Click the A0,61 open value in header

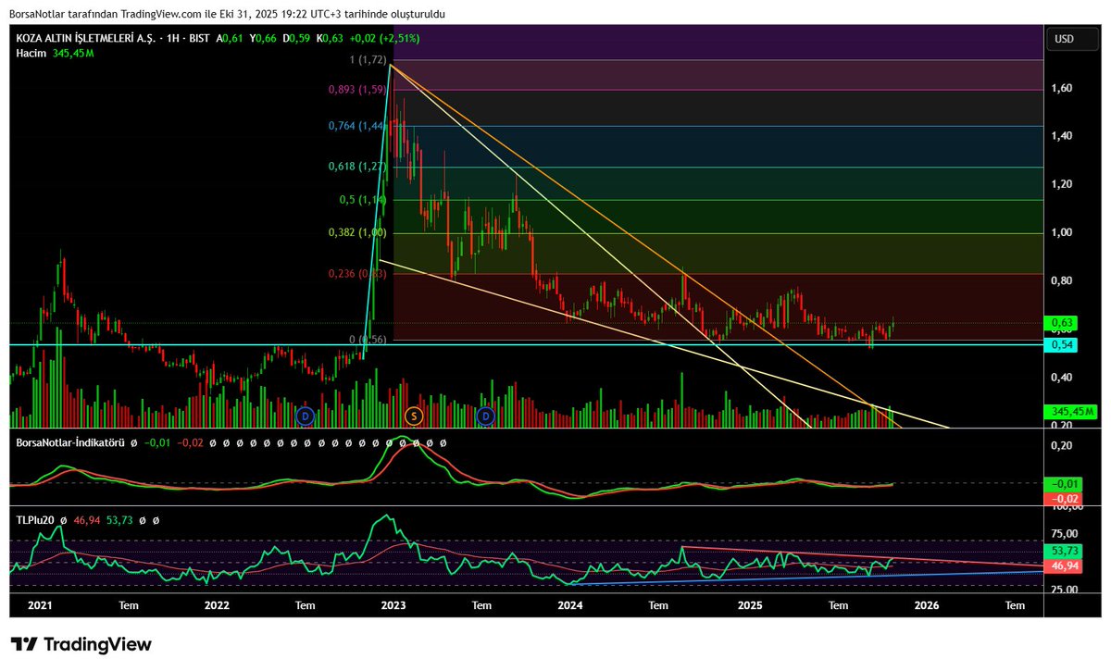point(231,39)
